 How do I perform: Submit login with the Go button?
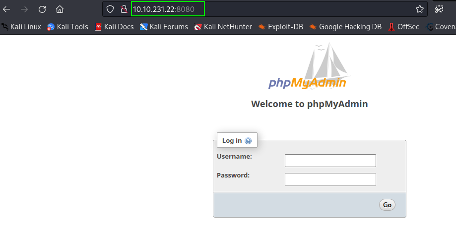click(x=387, y=205)
